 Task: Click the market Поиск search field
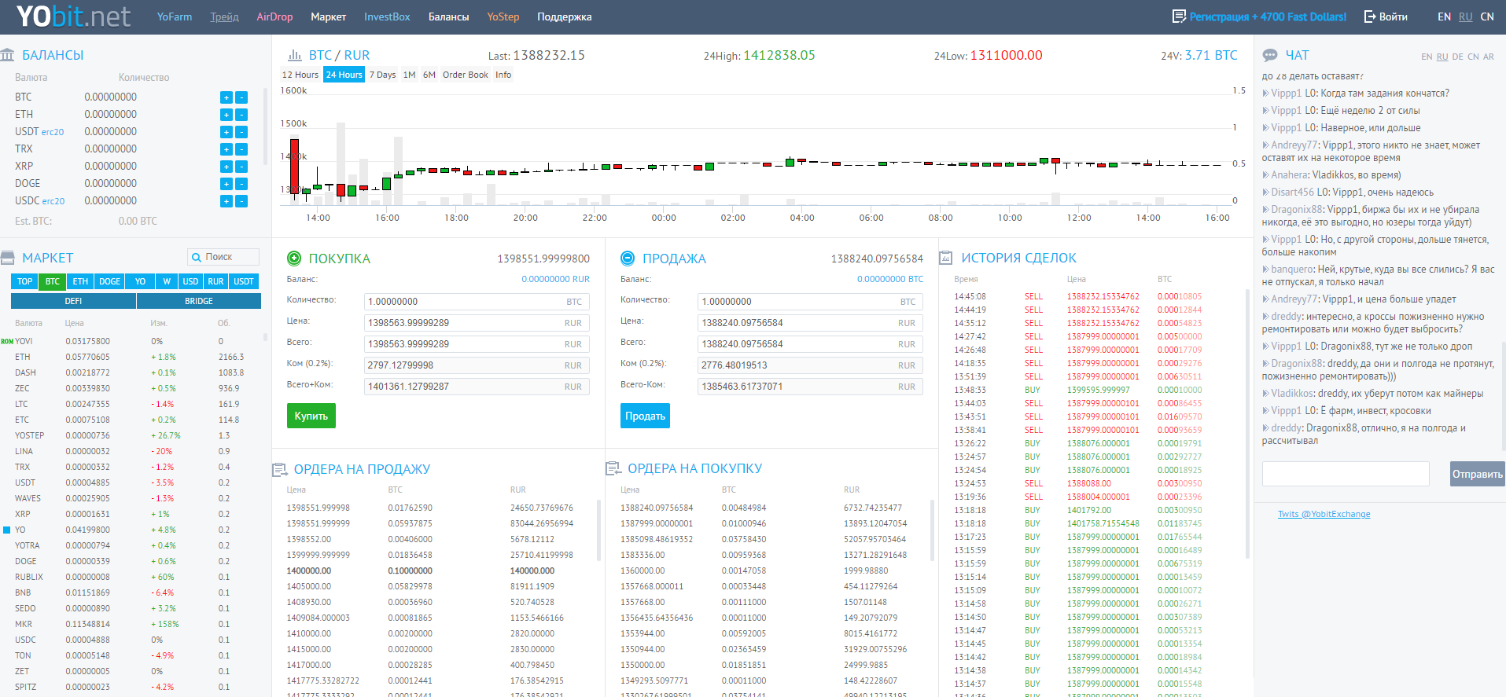(x=223, y=257)
